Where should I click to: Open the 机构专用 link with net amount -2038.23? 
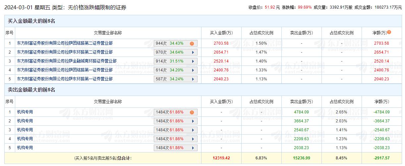point(25,148)
